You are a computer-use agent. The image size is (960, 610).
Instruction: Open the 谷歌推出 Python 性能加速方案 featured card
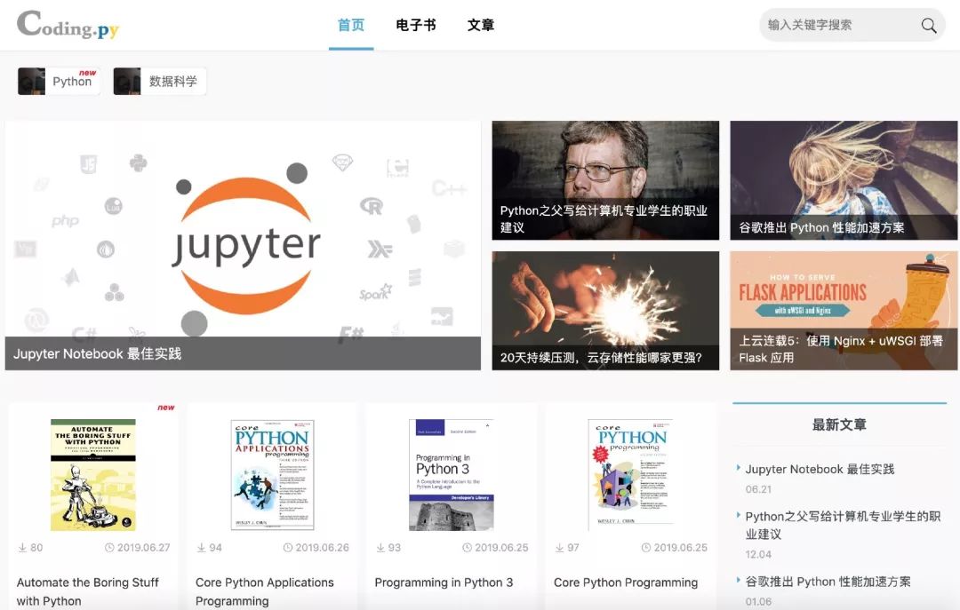tap(844, 180)
